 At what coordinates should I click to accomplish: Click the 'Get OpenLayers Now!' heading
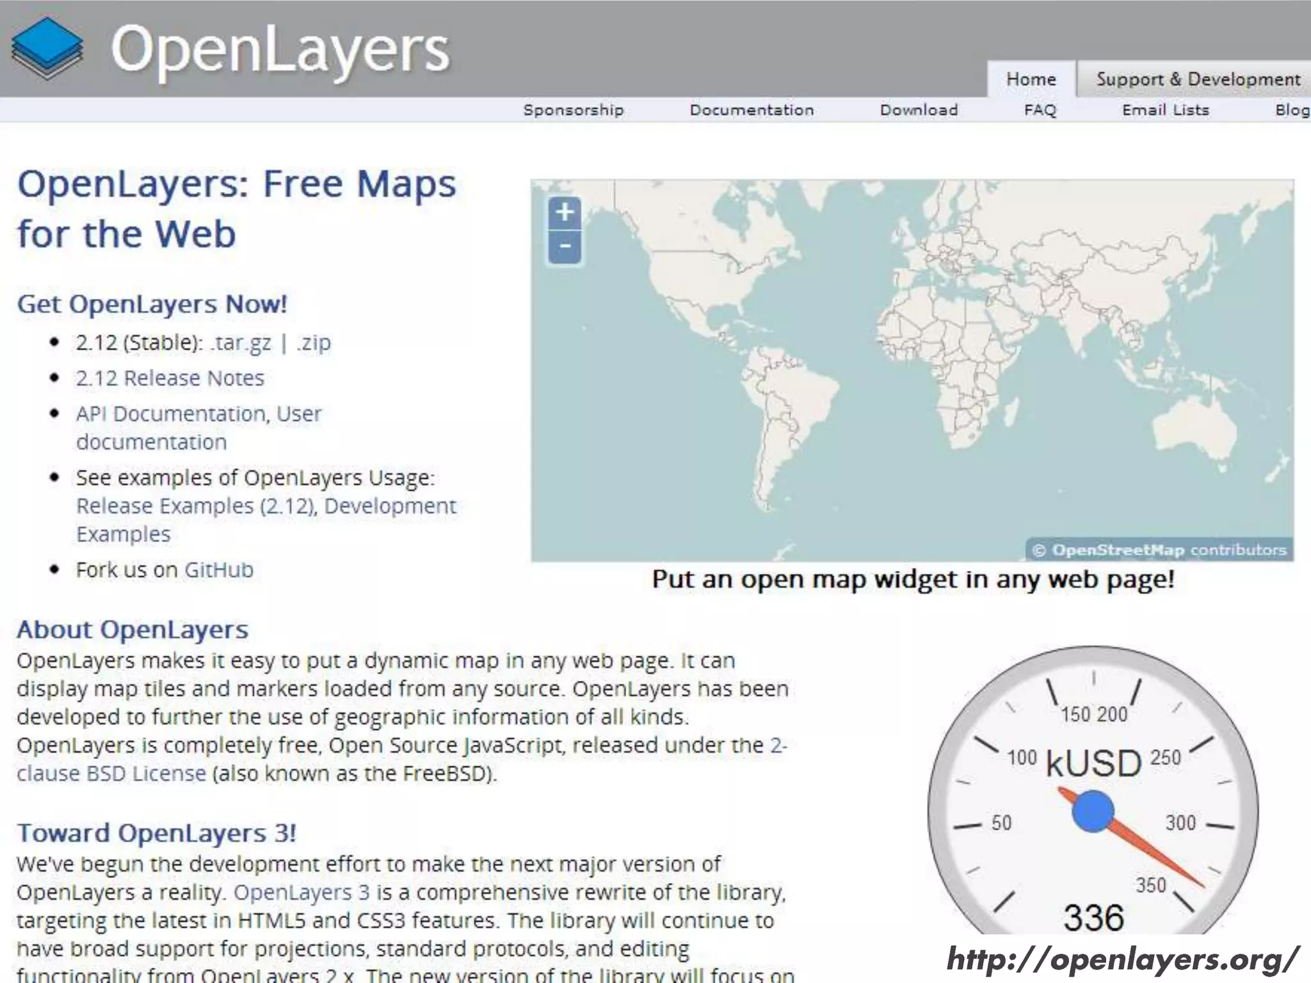point(152,304)
